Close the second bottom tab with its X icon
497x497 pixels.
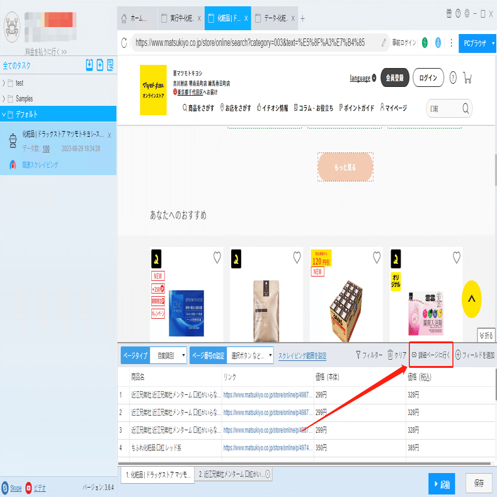coord(268,474)
